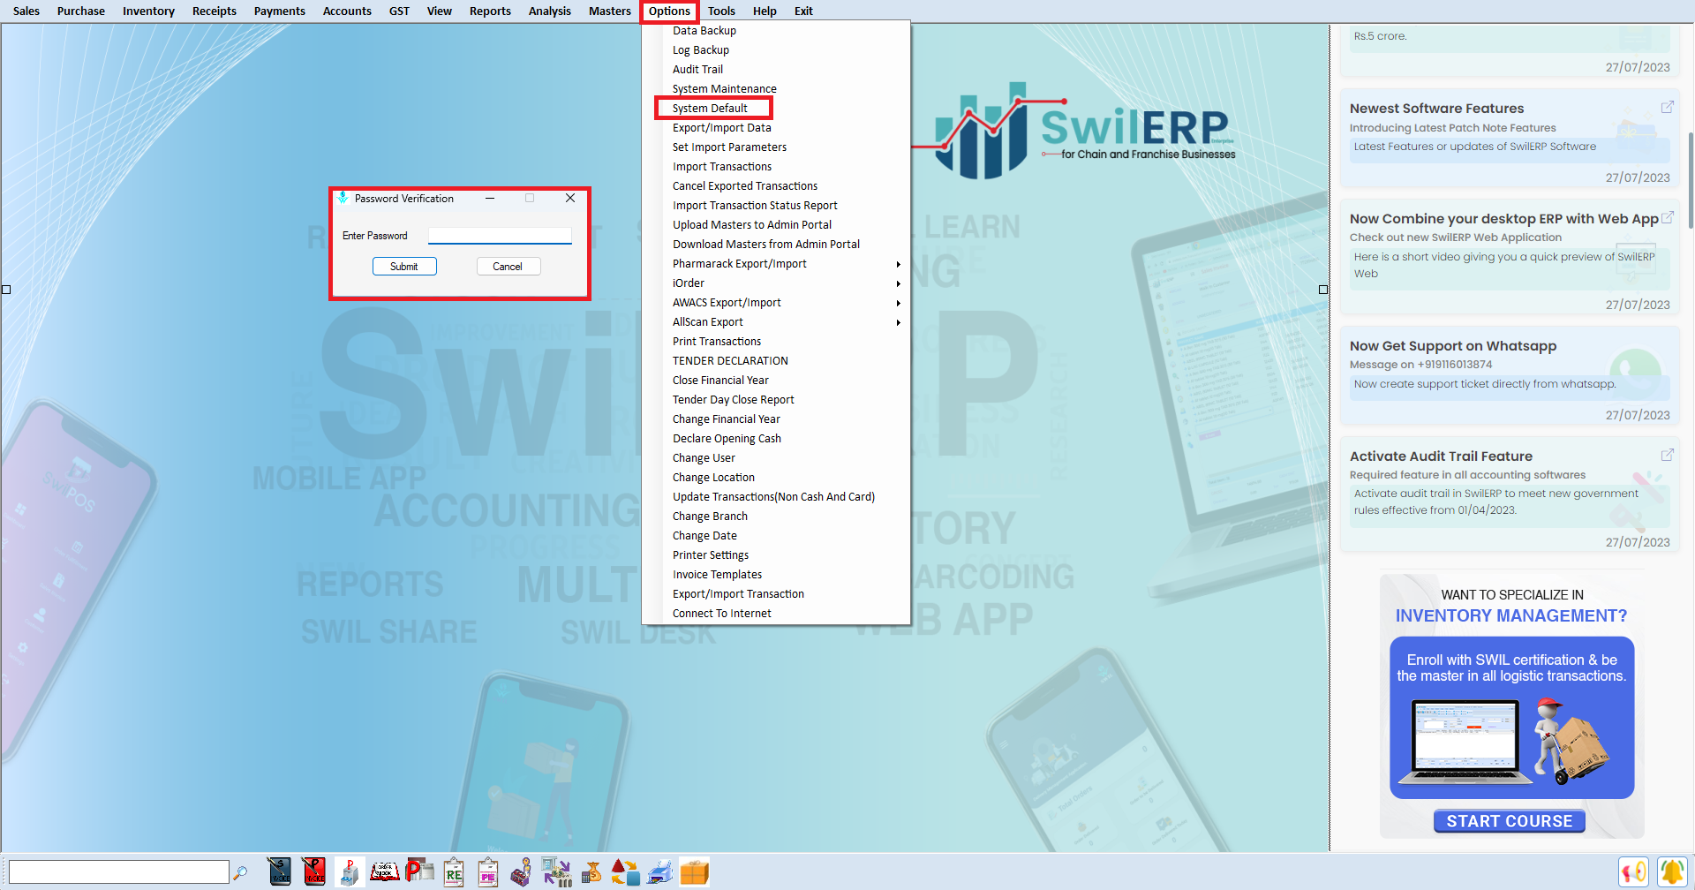Open the Help menu
This screenshot has height=890, width=1695.
[x=765, y=11]
